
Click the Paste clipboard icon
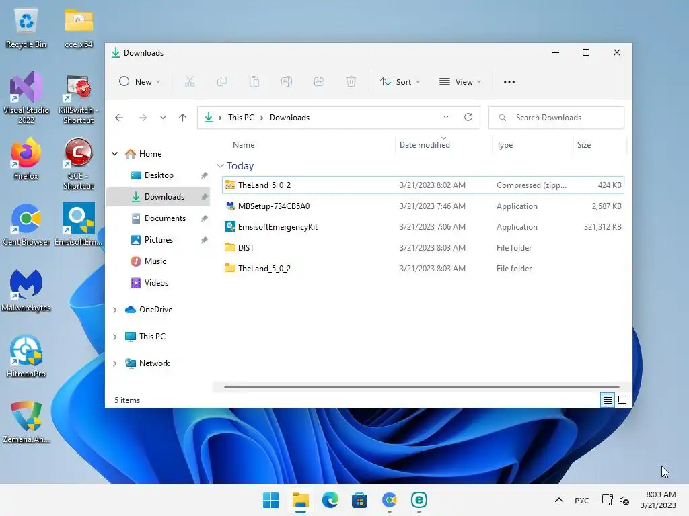(x=254, y=81)
